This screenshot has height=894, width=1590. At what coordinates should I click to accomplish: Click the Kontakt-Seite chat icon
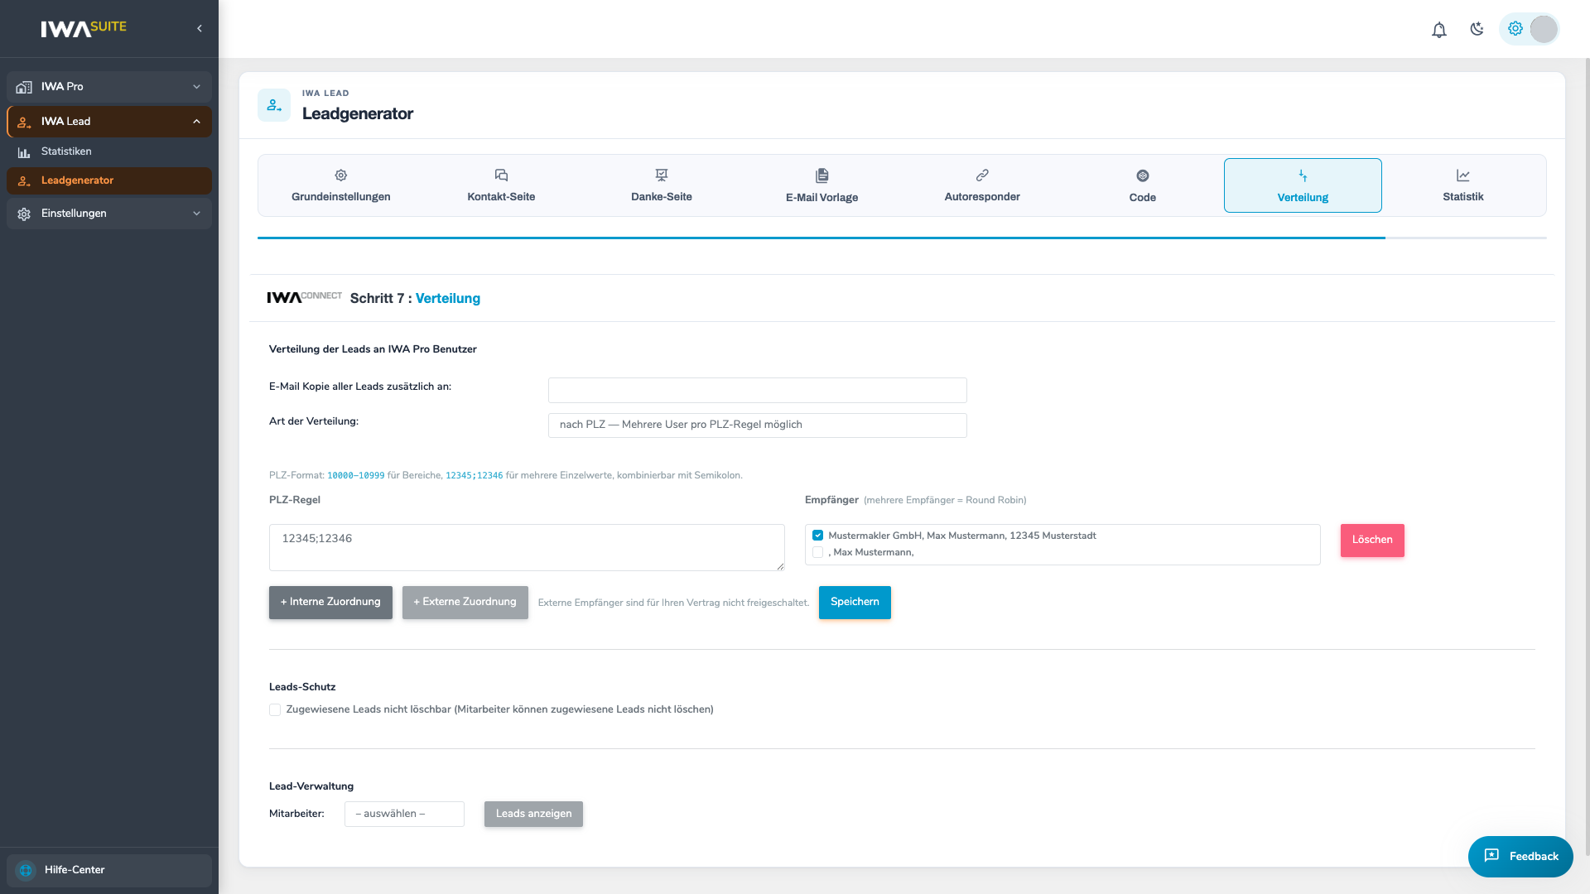tap(501, 175)
